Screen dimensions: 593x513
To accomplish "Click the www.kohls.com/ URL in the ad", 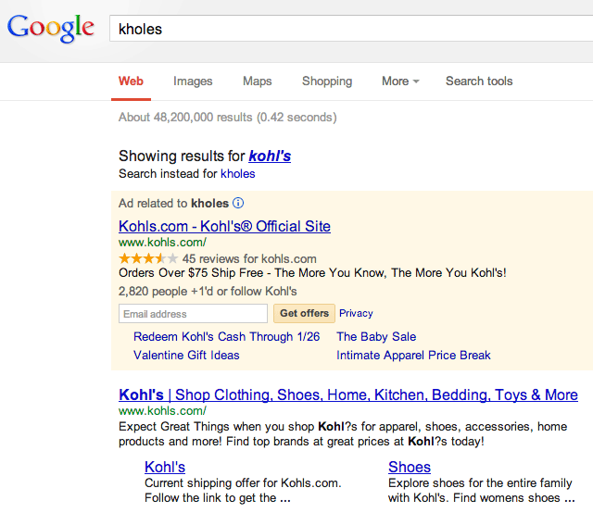I will [163, 242].
